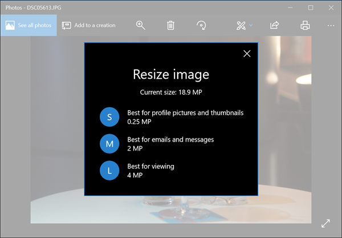Close the Resize image dialog

point(247,54)
